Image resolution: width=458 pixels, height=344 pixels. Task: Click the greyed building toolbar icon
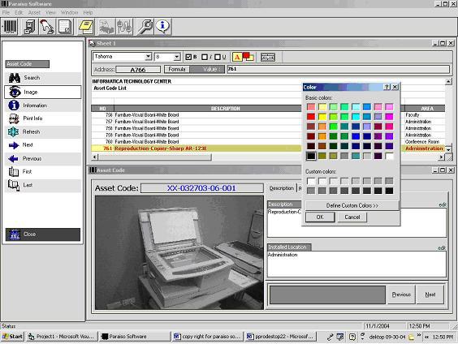pyautogui.click(x=106, y=27)
